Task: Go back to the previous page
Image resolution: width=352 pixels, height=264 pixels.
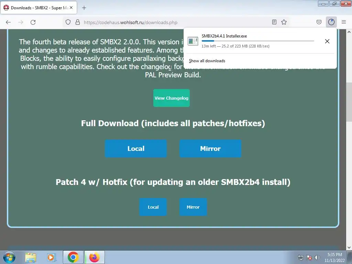Action: pyautogui.click(x=8, y=22)
